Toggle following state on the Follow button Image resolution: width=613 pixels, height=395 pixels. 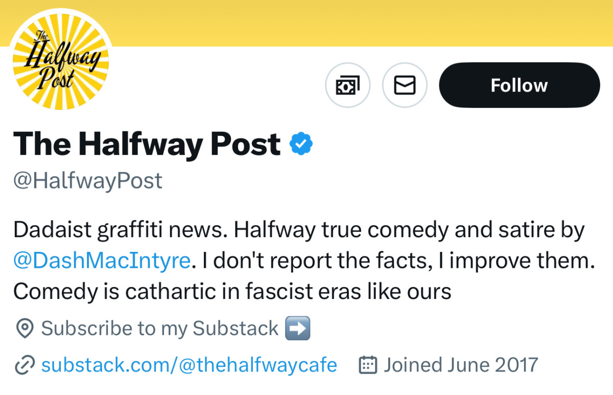click(x=519, y=85)
